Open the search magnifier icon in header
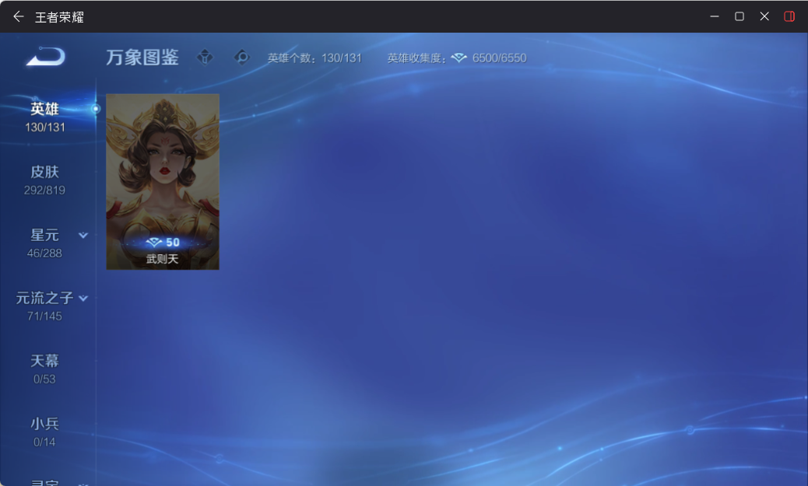 (241, 57)
